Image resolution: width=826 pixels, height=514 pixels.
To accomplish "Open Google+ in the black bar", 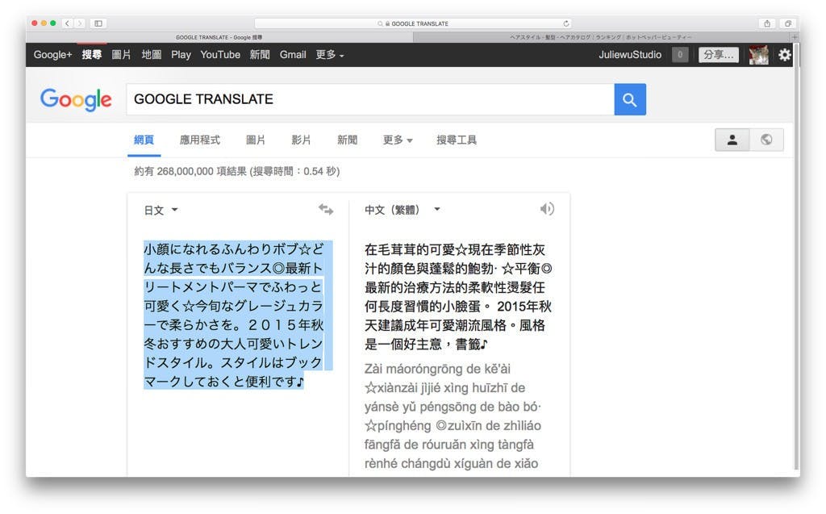I will pyautogui.click(x=52, y=55).
